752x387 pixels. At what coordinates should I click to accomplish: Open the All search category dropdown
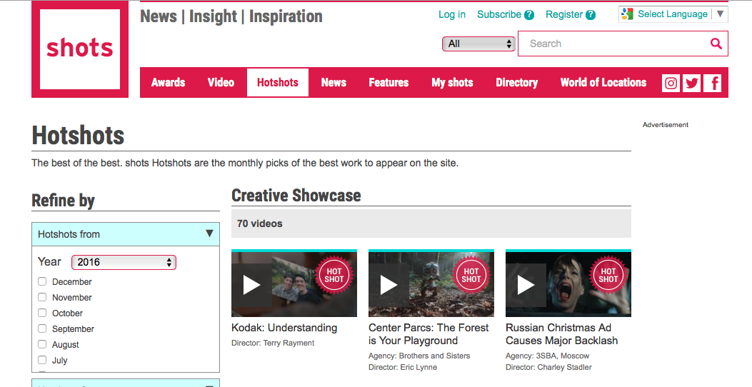pyautogui.click(x=478, y=44)
